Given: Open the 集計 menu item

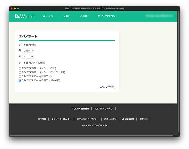Looking at the screenshot, I should tap(67, 16).
